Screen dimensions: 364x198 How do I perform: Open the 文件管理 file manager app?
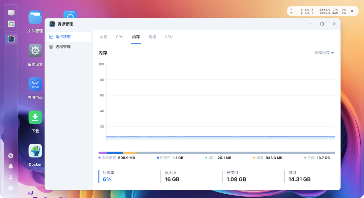[35, 17]
